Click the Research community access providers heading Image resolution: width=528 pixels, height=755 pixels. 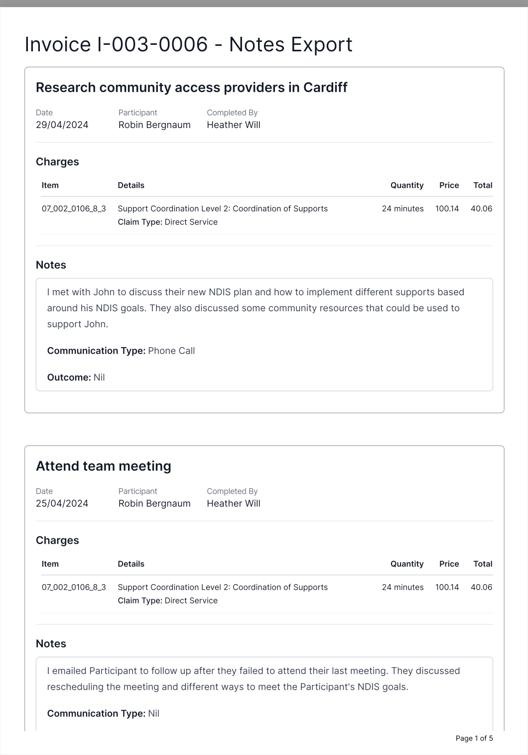click(x=191, y=87)
